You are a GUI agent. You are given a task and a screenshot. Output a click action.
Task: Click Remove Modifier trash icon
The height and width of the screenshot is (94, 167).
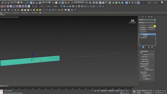pos(149,47)
